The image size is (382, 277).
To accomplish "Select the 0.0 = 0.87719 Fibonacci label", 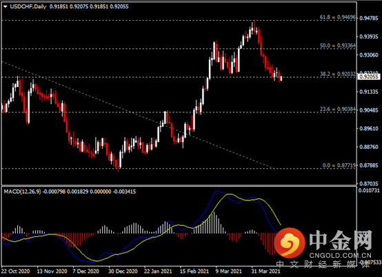I will 339,165.
